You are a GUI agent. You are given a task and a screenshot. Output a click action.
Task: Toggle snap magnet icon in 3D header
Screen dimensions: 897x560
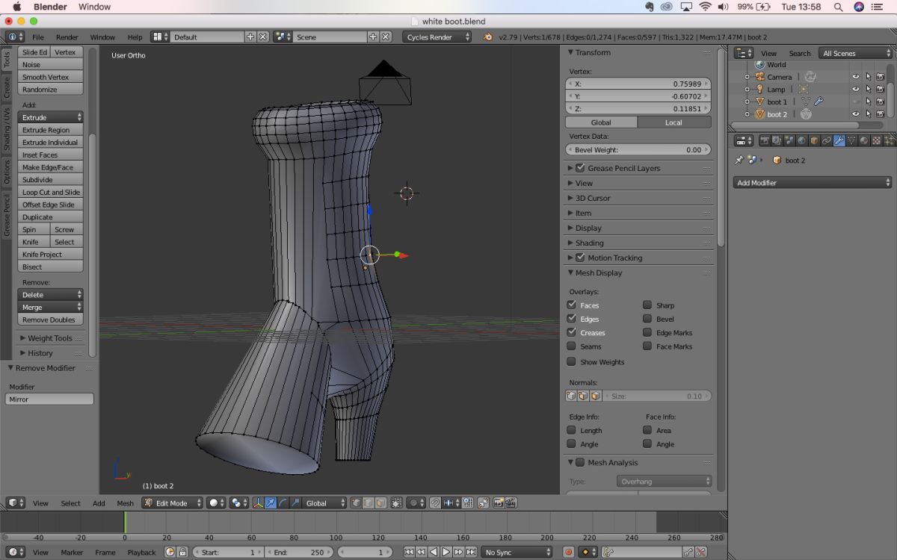click(434, 503)
